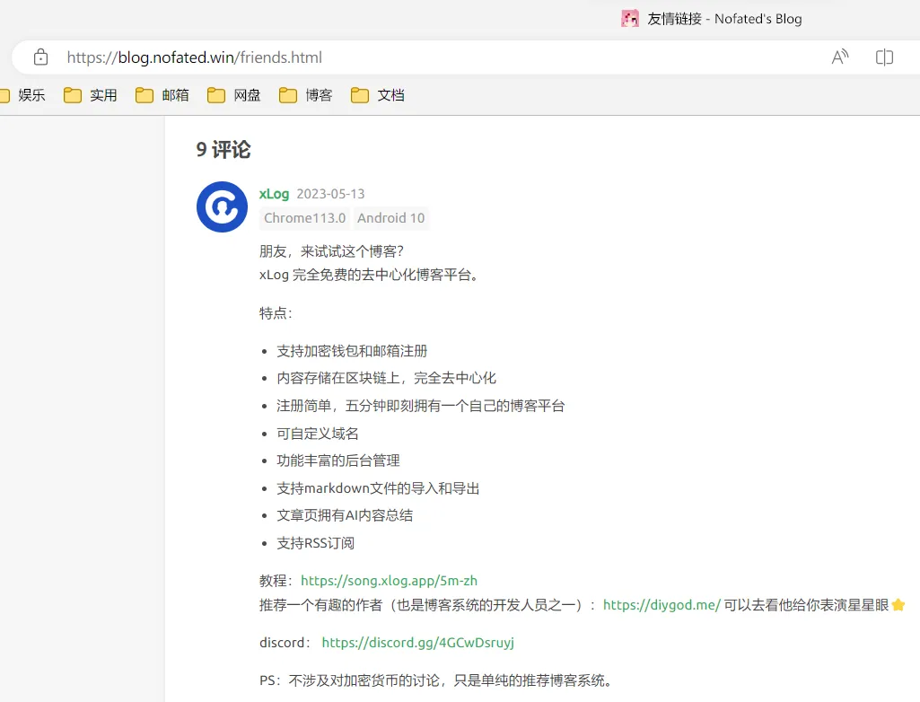The width and height of the screenshot is (920, 702).
Task: Expand the 邮箱 bookmarks folder
Action: click(162, 95)
